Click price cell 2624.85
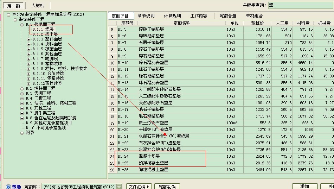The image size is (334, 189). point(257,156)
